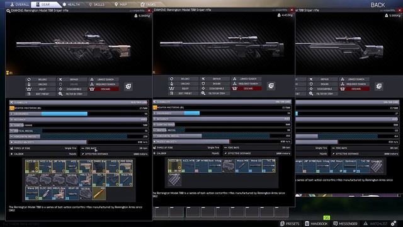
Task: Click Reload icon in left window
Action: [29, 79]
